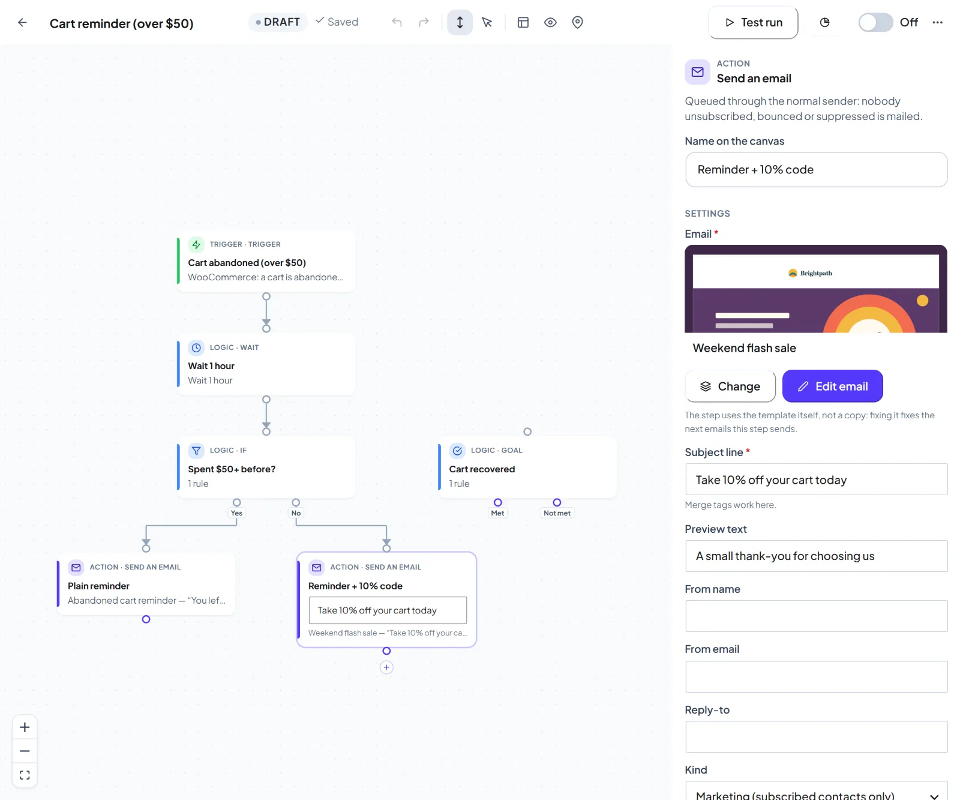Click the Not met goal output label
The height and width of the screenshot is (800, 960).
tap(557, 513)
